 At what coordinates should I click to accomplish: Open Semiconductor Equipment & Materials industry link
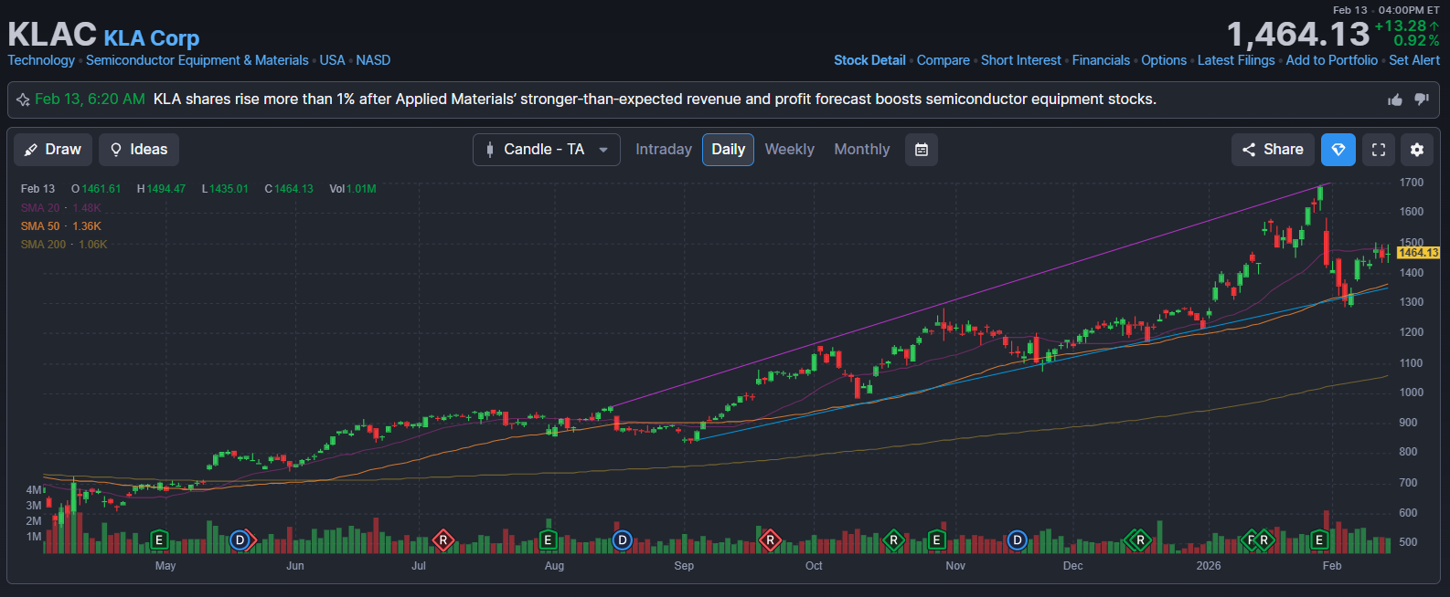197,60
